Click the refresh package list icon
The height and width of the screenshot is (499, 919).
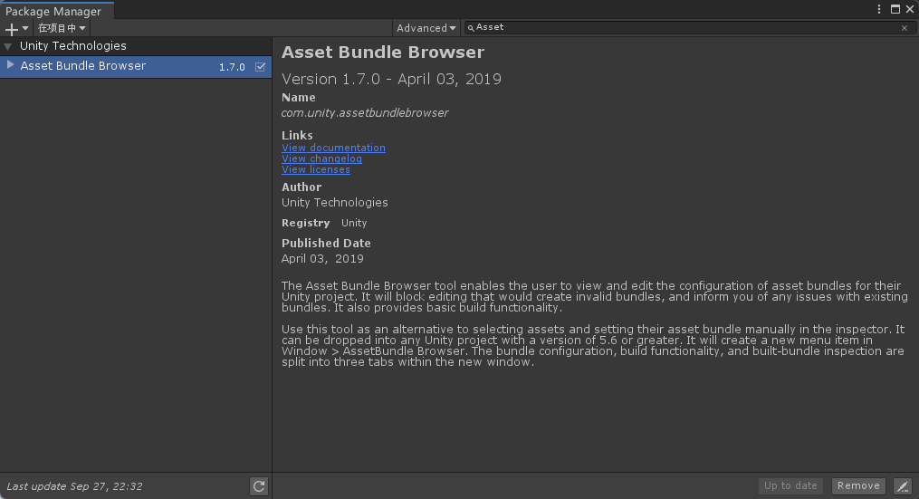tap(259, 486)
